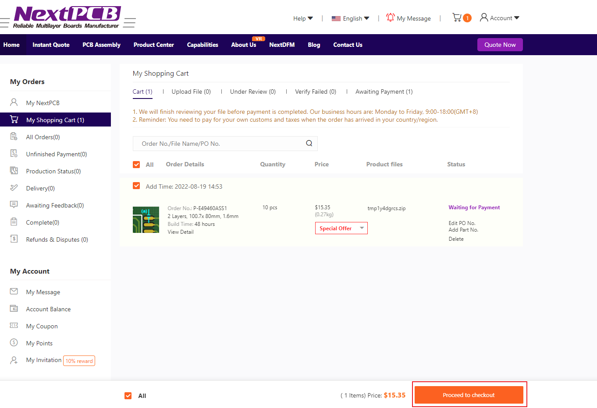
Task: Click the My Points coin icon
Action: pyautogui.click(x=14, y=343)
